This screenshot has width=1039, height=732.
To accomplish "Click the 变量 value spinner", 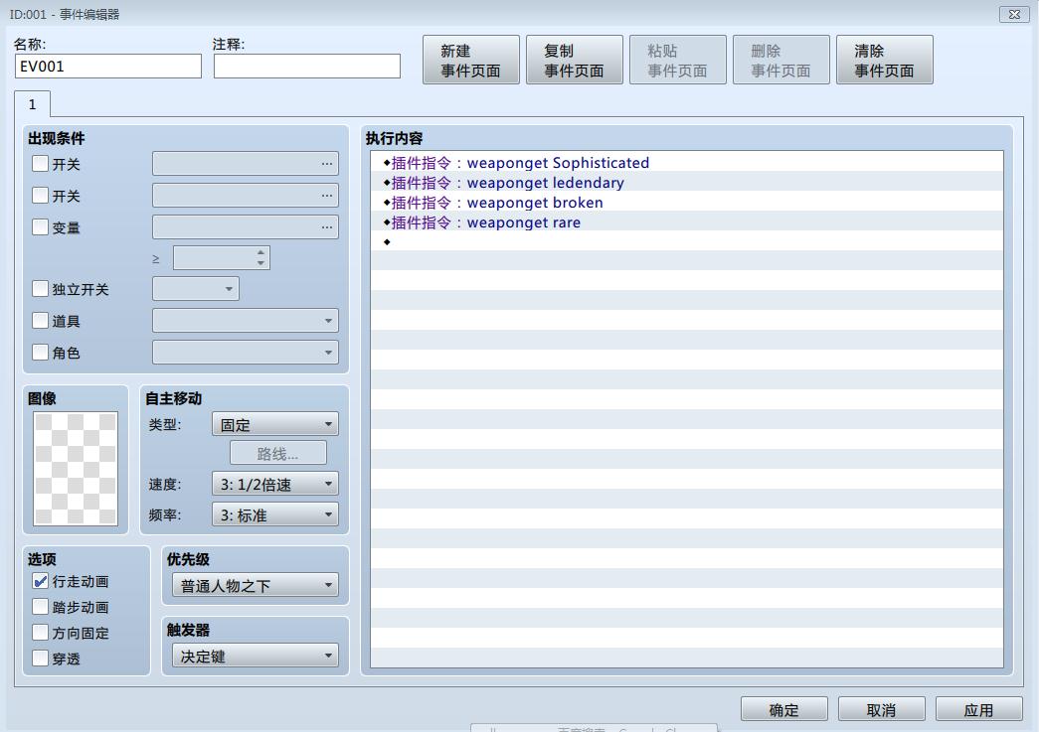I will tap(222, 258).
